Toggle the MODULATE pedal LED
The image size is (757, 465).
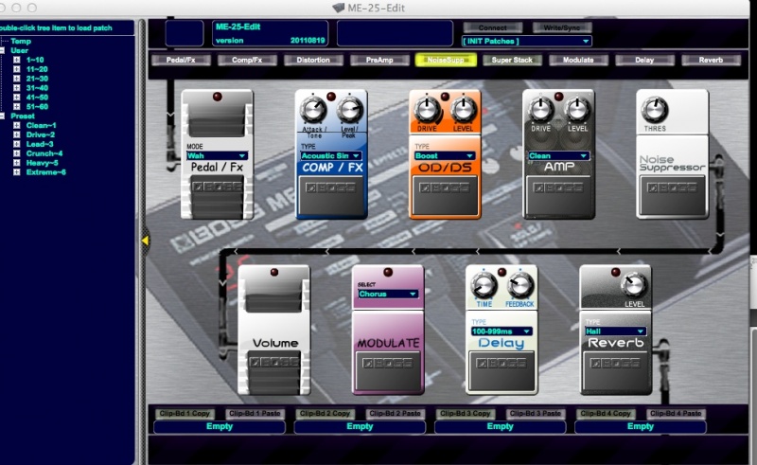tap(388, 272)
